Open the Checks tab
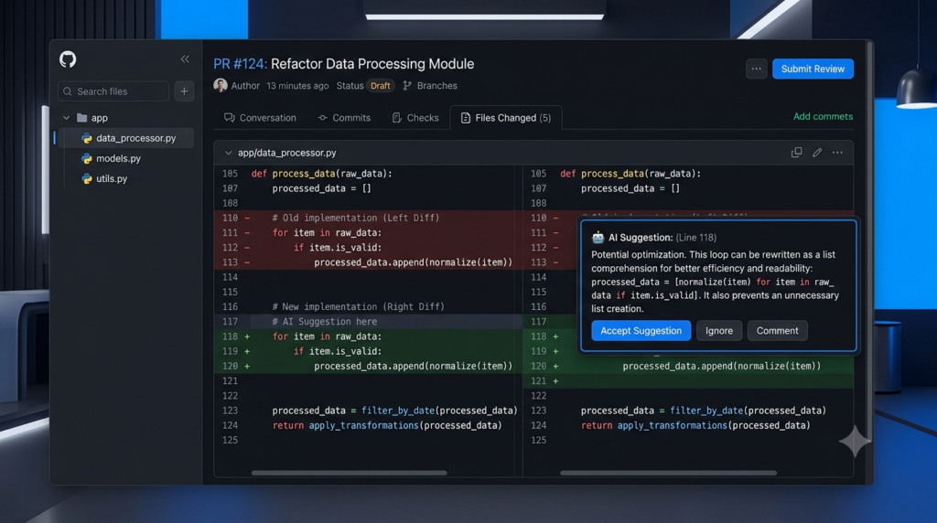 pos(415,118)
